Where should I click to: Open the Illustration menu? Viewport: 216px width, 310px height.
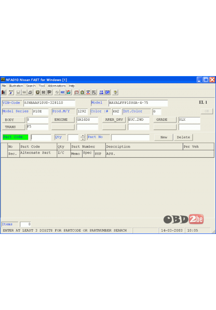(16, 86)
